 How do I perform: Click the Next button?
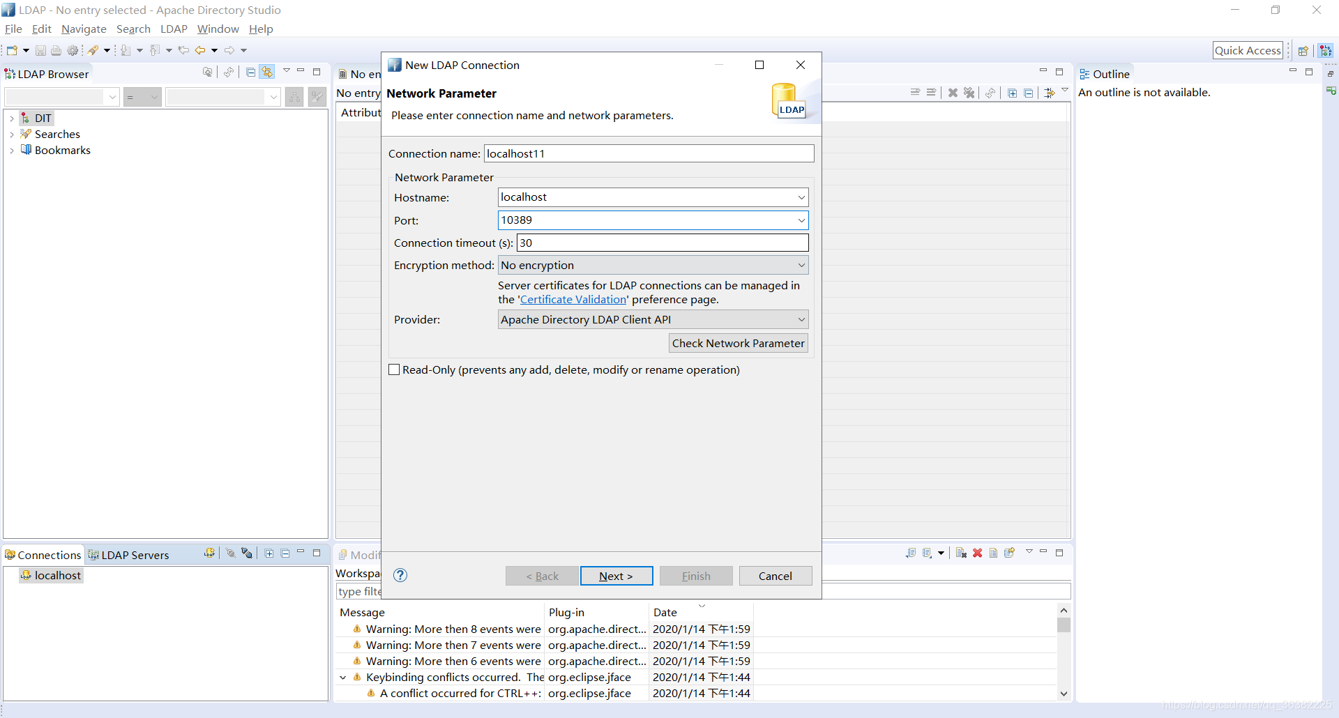pos(616,576)
